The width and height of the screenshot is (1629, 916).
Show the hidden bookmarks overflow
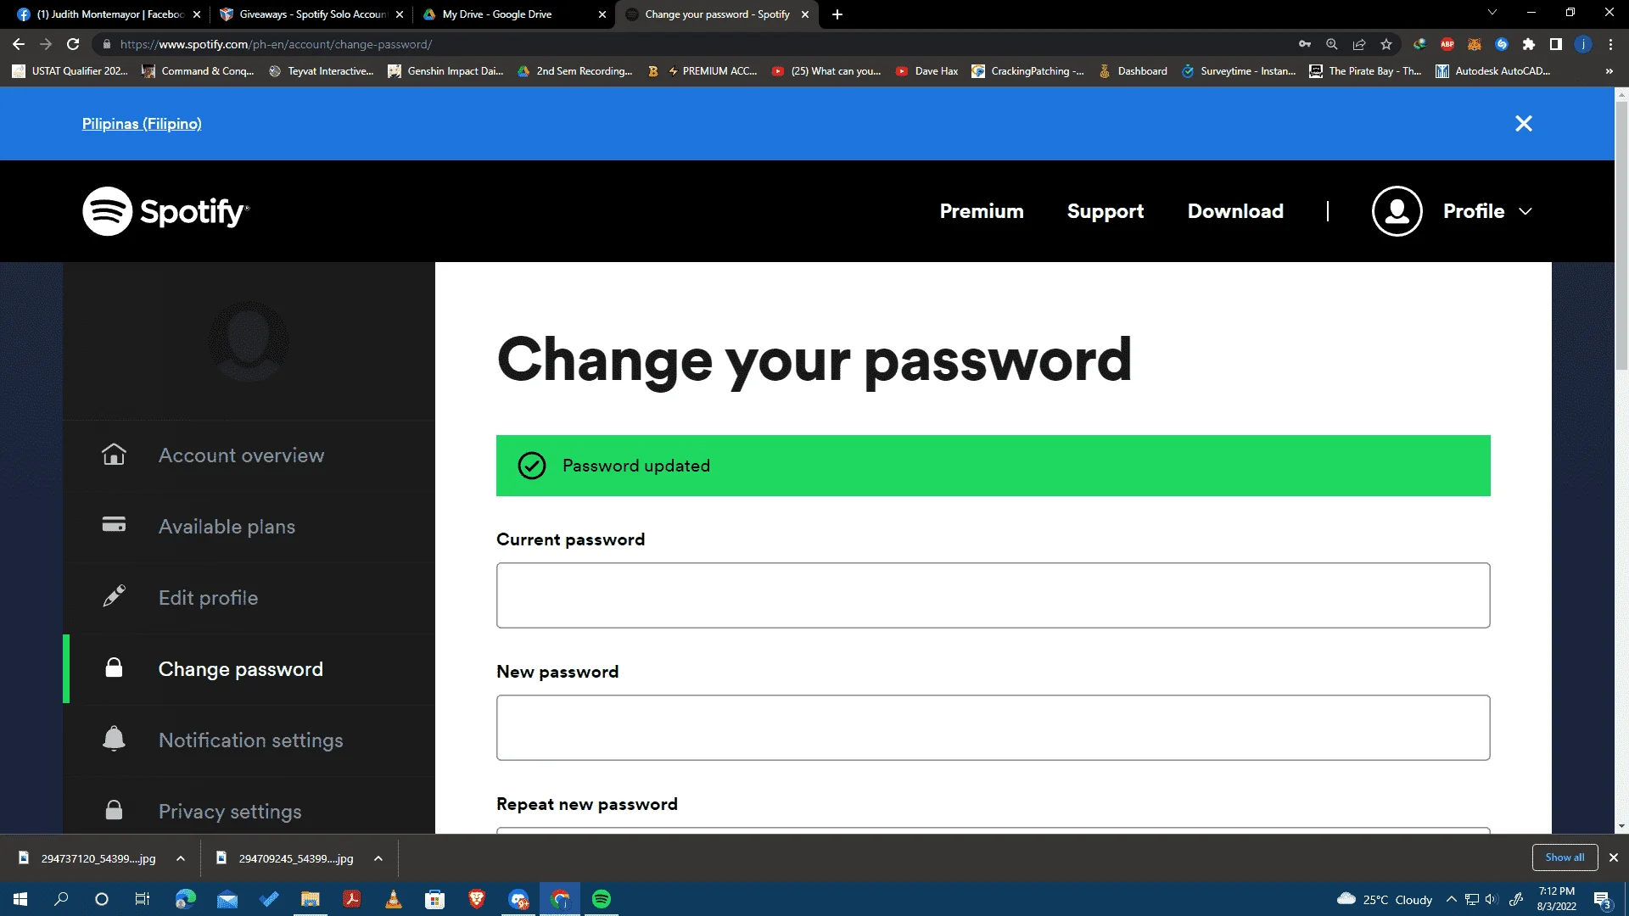coord(1609,71)
